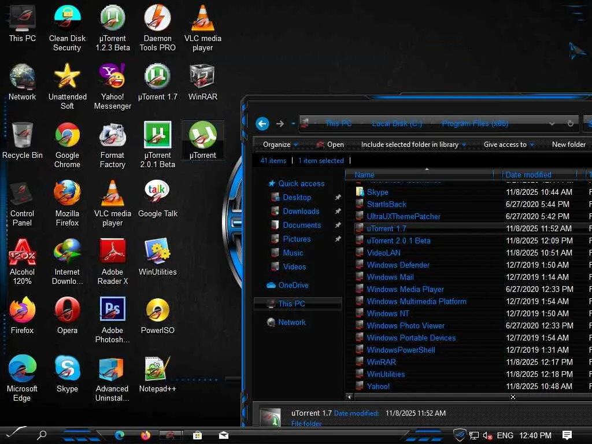The image size is (592, 444).
Task: Toggle muted volume tray icon
Action: [x=487, y=436]
